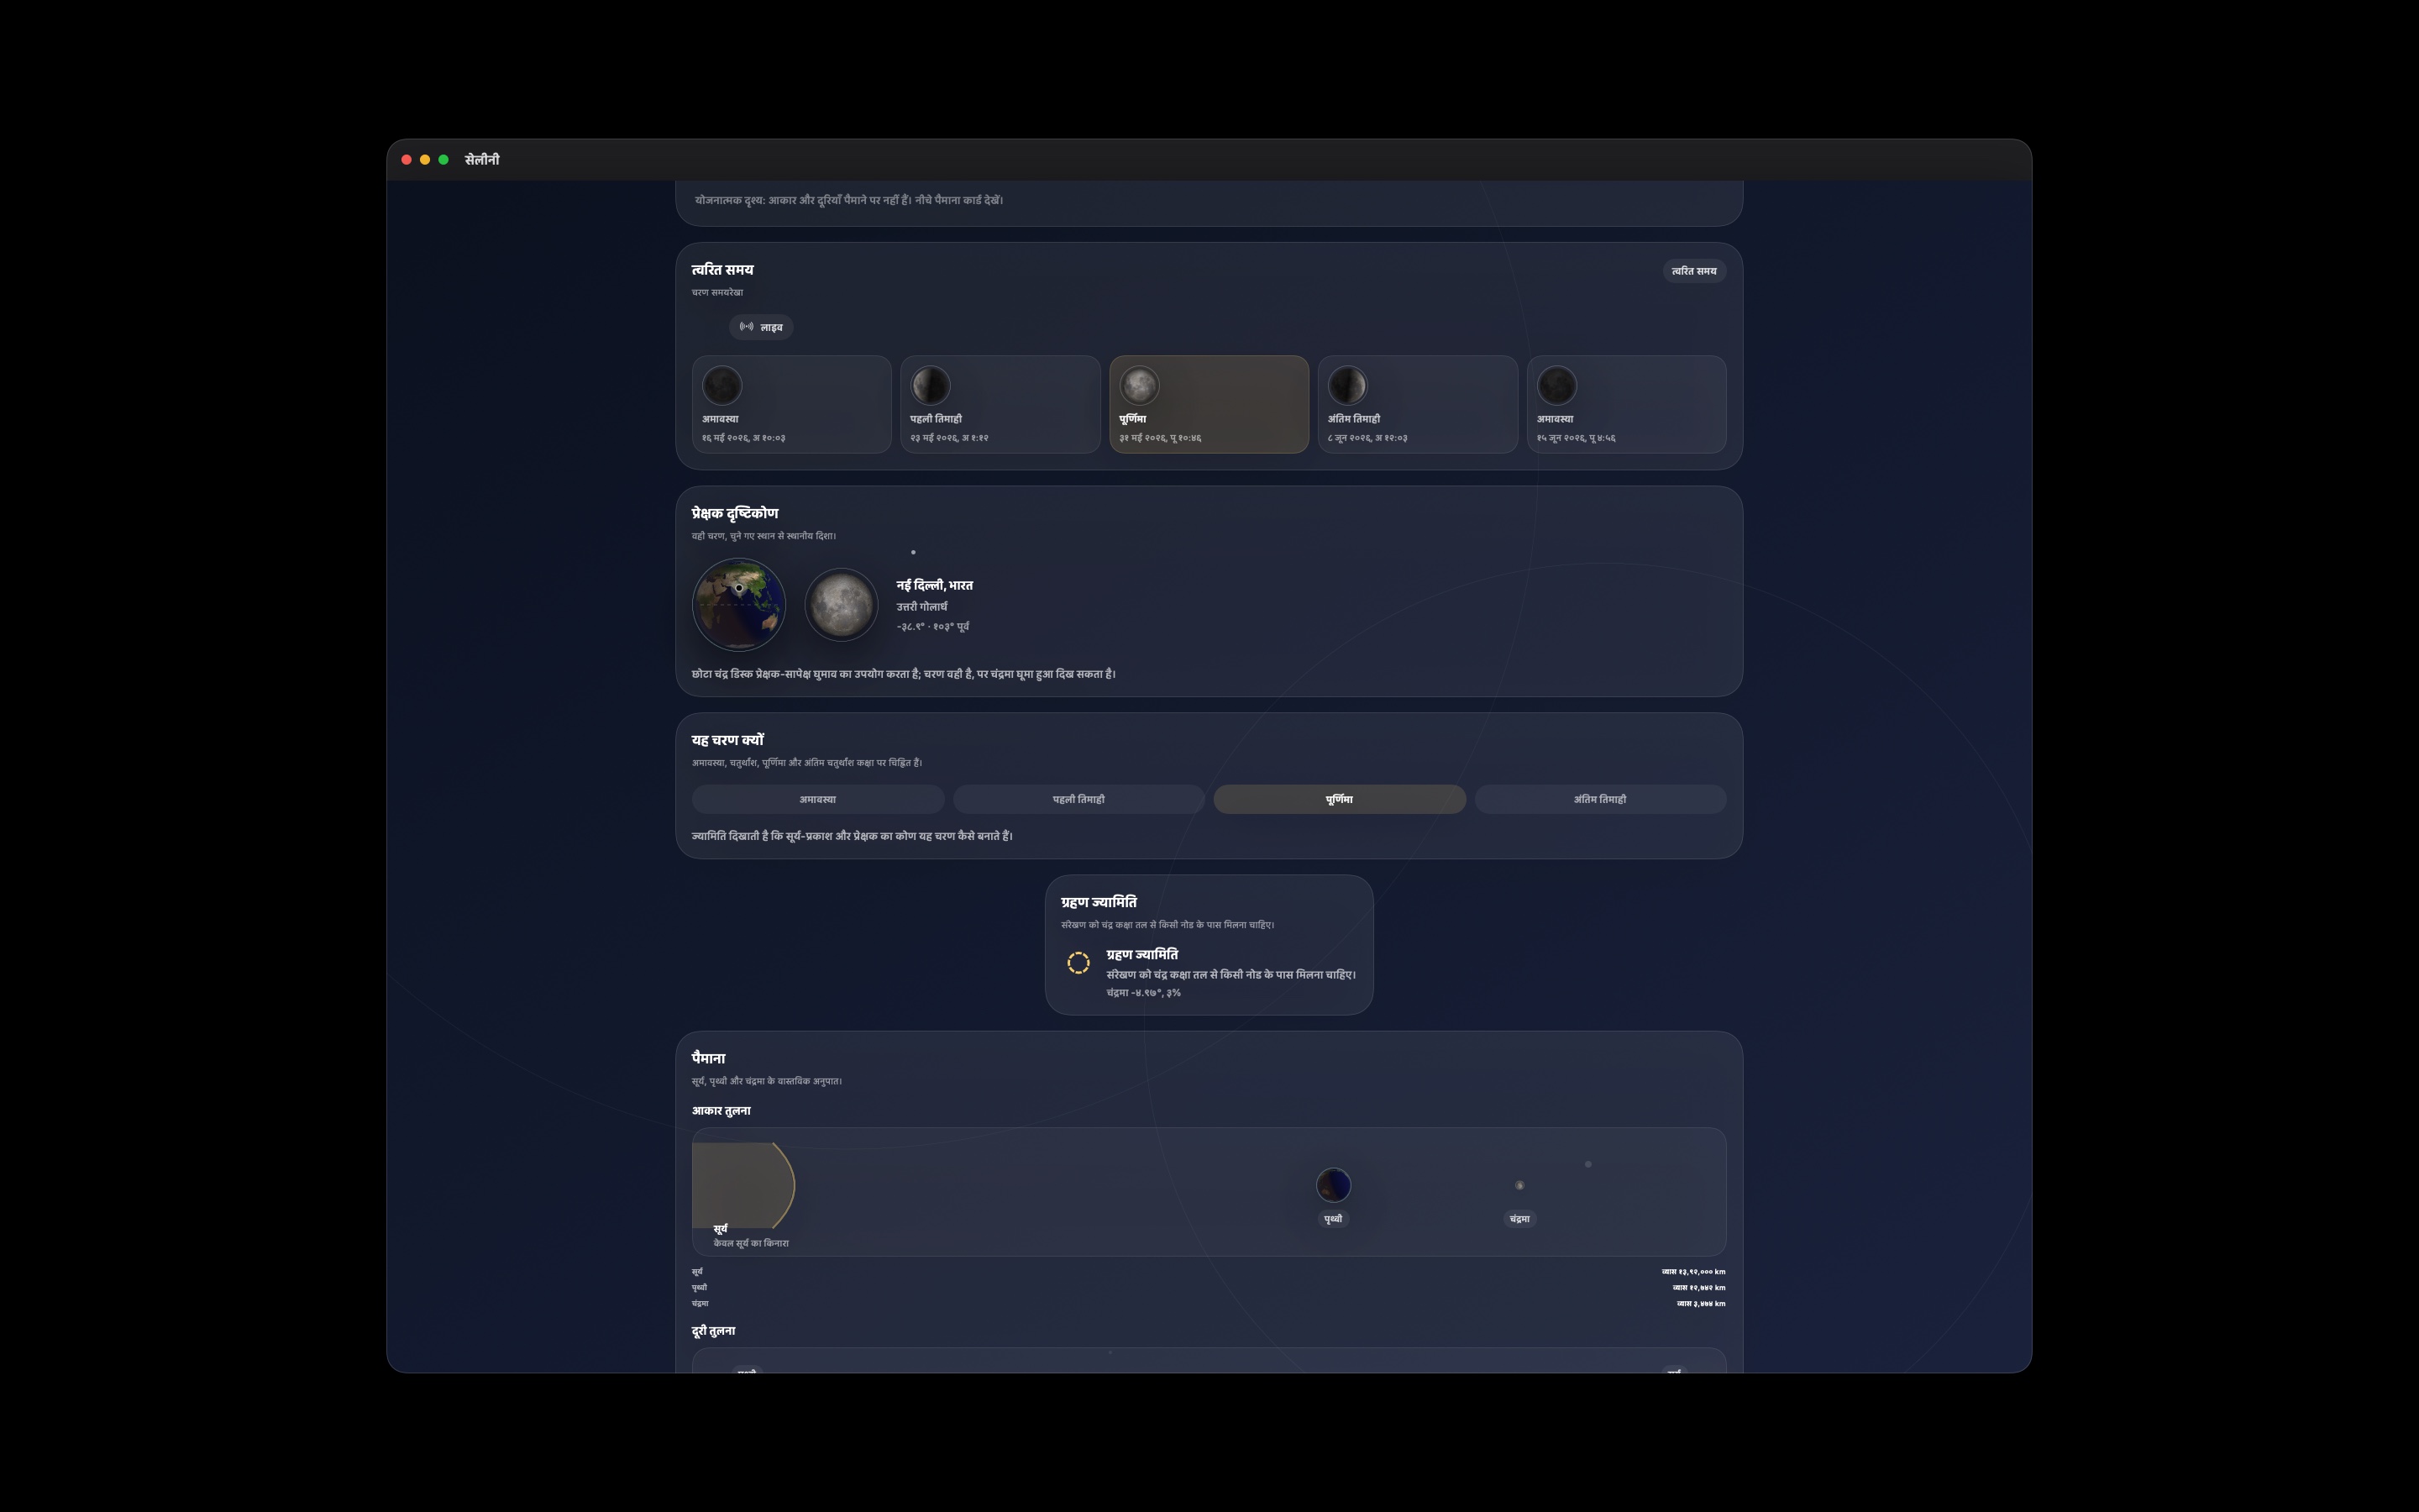Viewport: 2419px width, 1512px height.
Task: Click the Earth globe in प्रेक्षक दृष्टिकोण
Action: 738,604
